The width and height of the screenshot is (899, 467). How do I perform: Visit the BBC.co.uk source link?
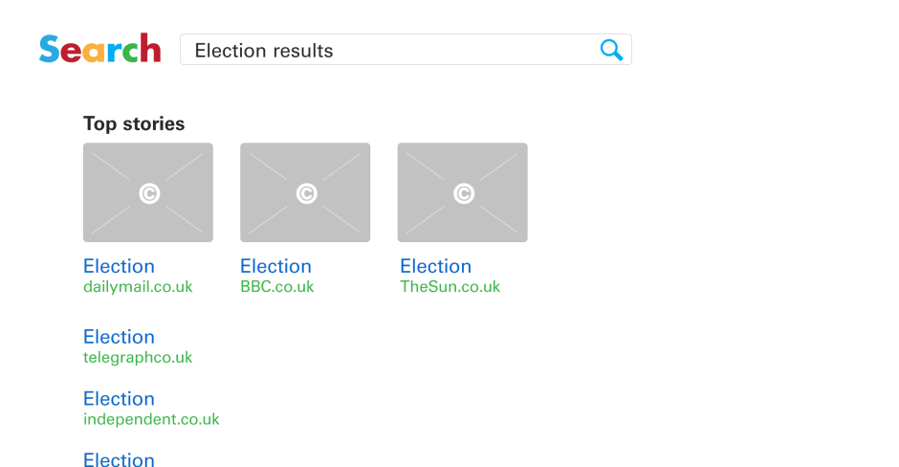pos(276,287)
